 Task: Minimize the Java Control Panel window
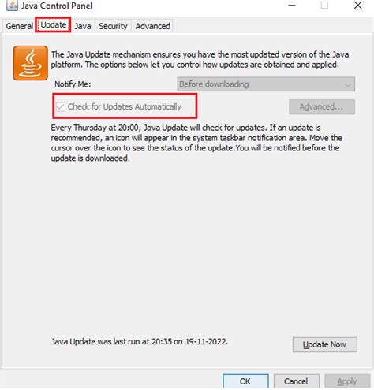[292, 6]
